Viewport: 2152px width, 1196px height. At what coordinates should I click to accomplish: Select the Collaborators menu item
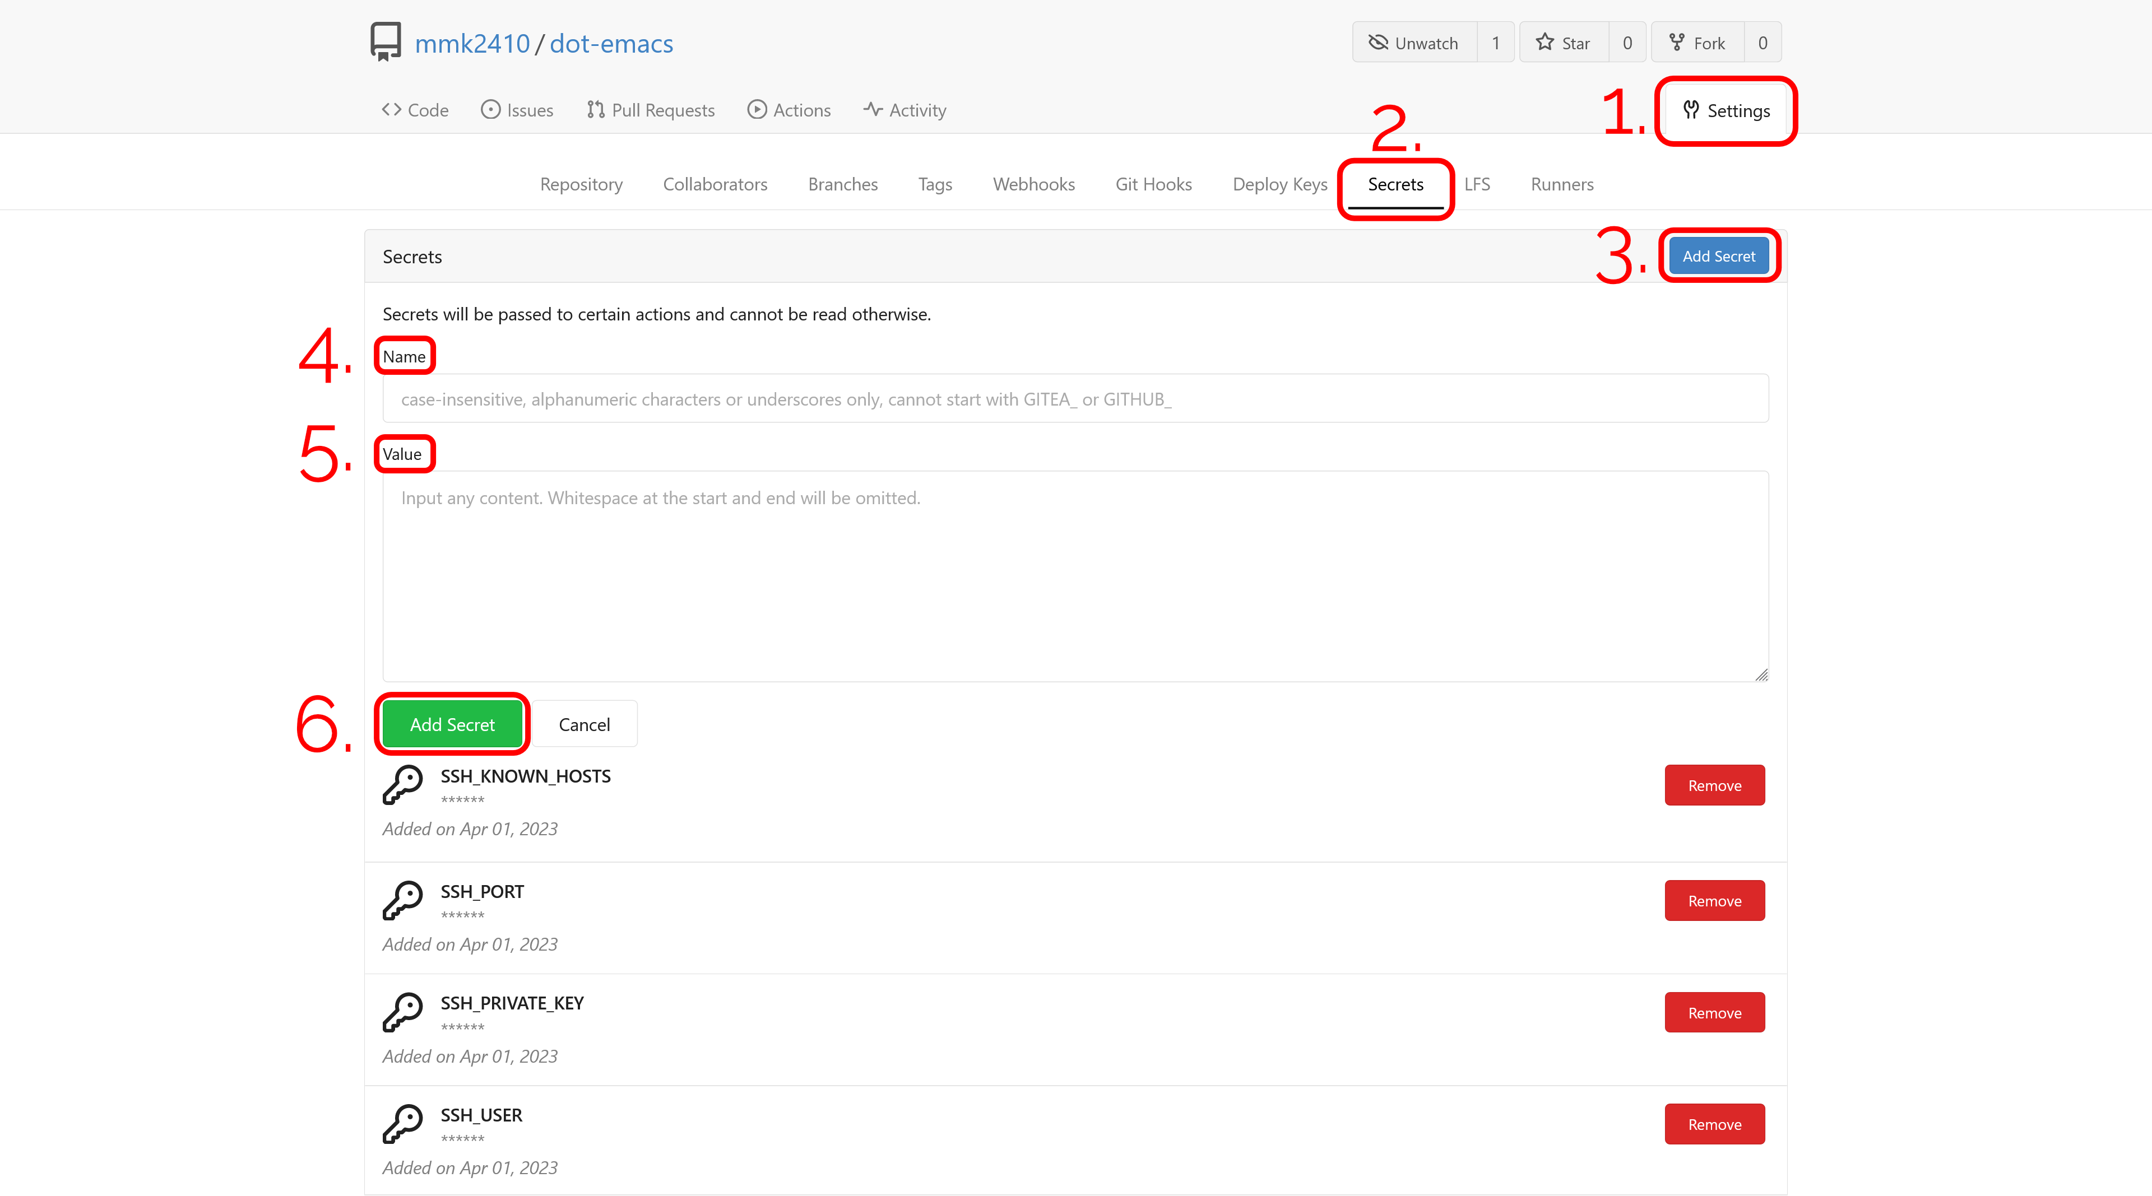click(x=716, y=183)
